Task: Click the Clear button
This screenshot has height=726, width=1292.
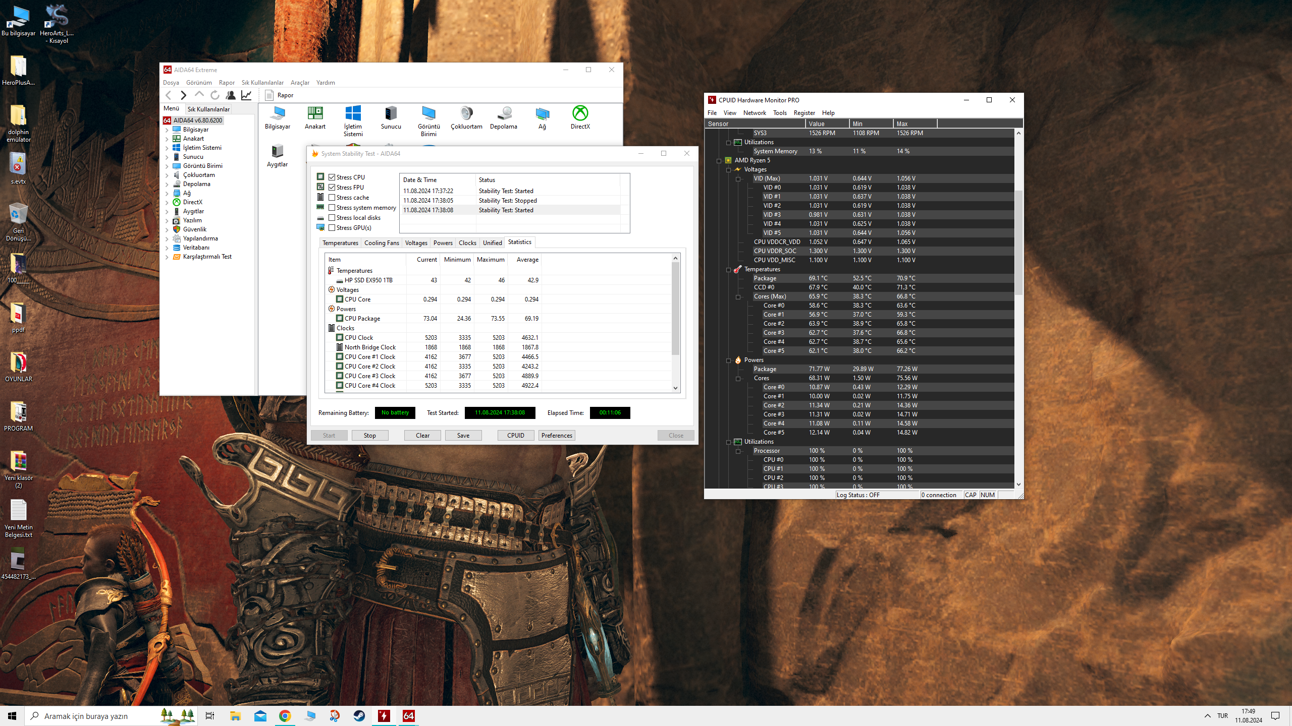Action: 423,436
